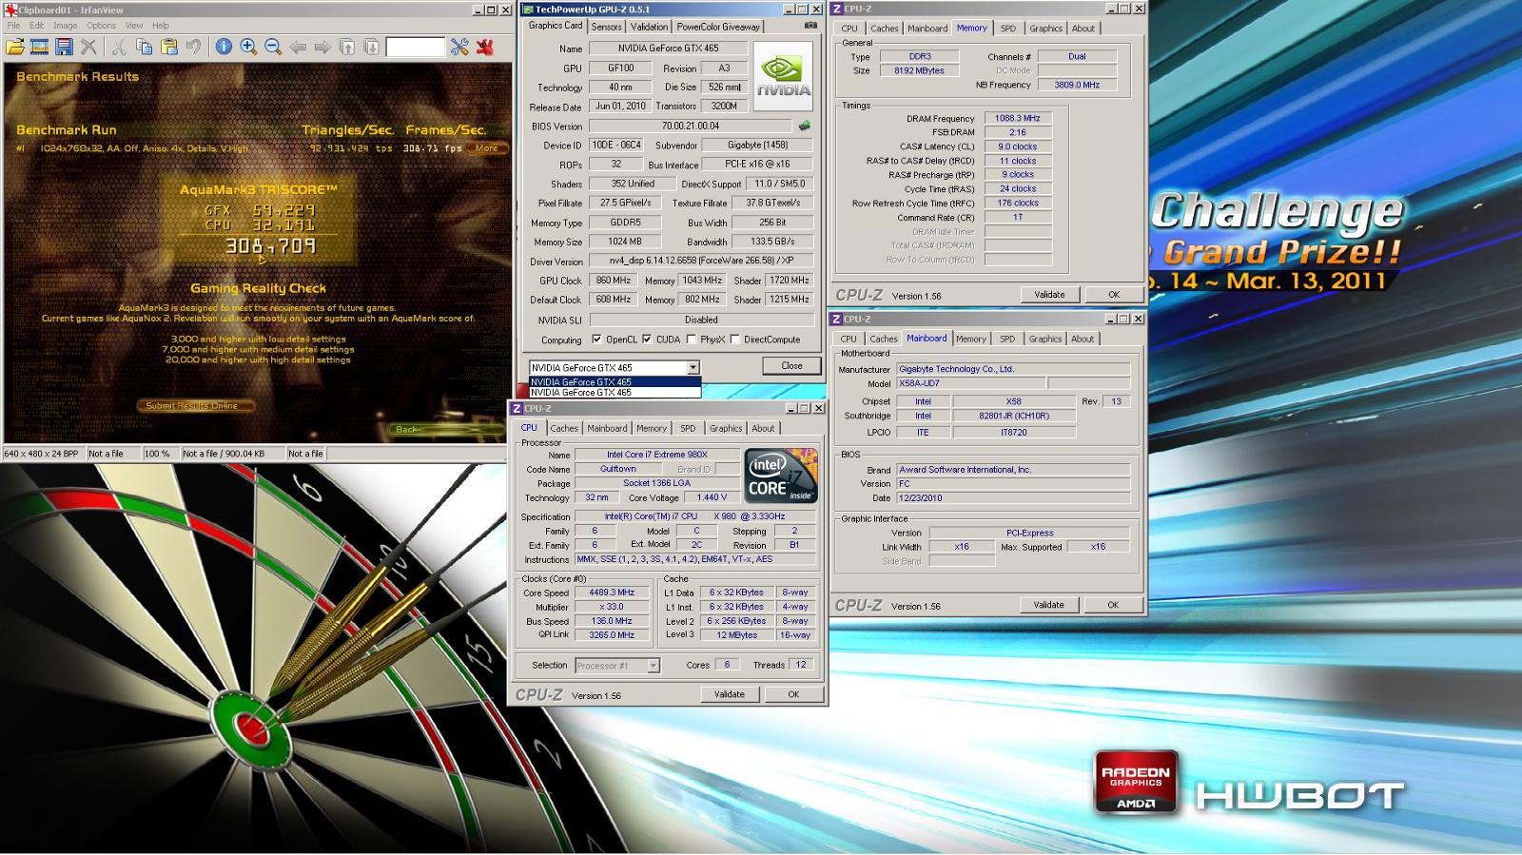Image resolution: width=1522 pixels, height=855 pixels.
Task: Open the File menu in IrfanView
Action: [x=13, y=26]
